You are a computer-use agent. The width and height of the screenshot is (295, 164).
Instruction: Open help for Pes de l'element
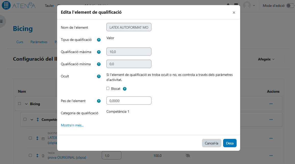tap(99, 101)
